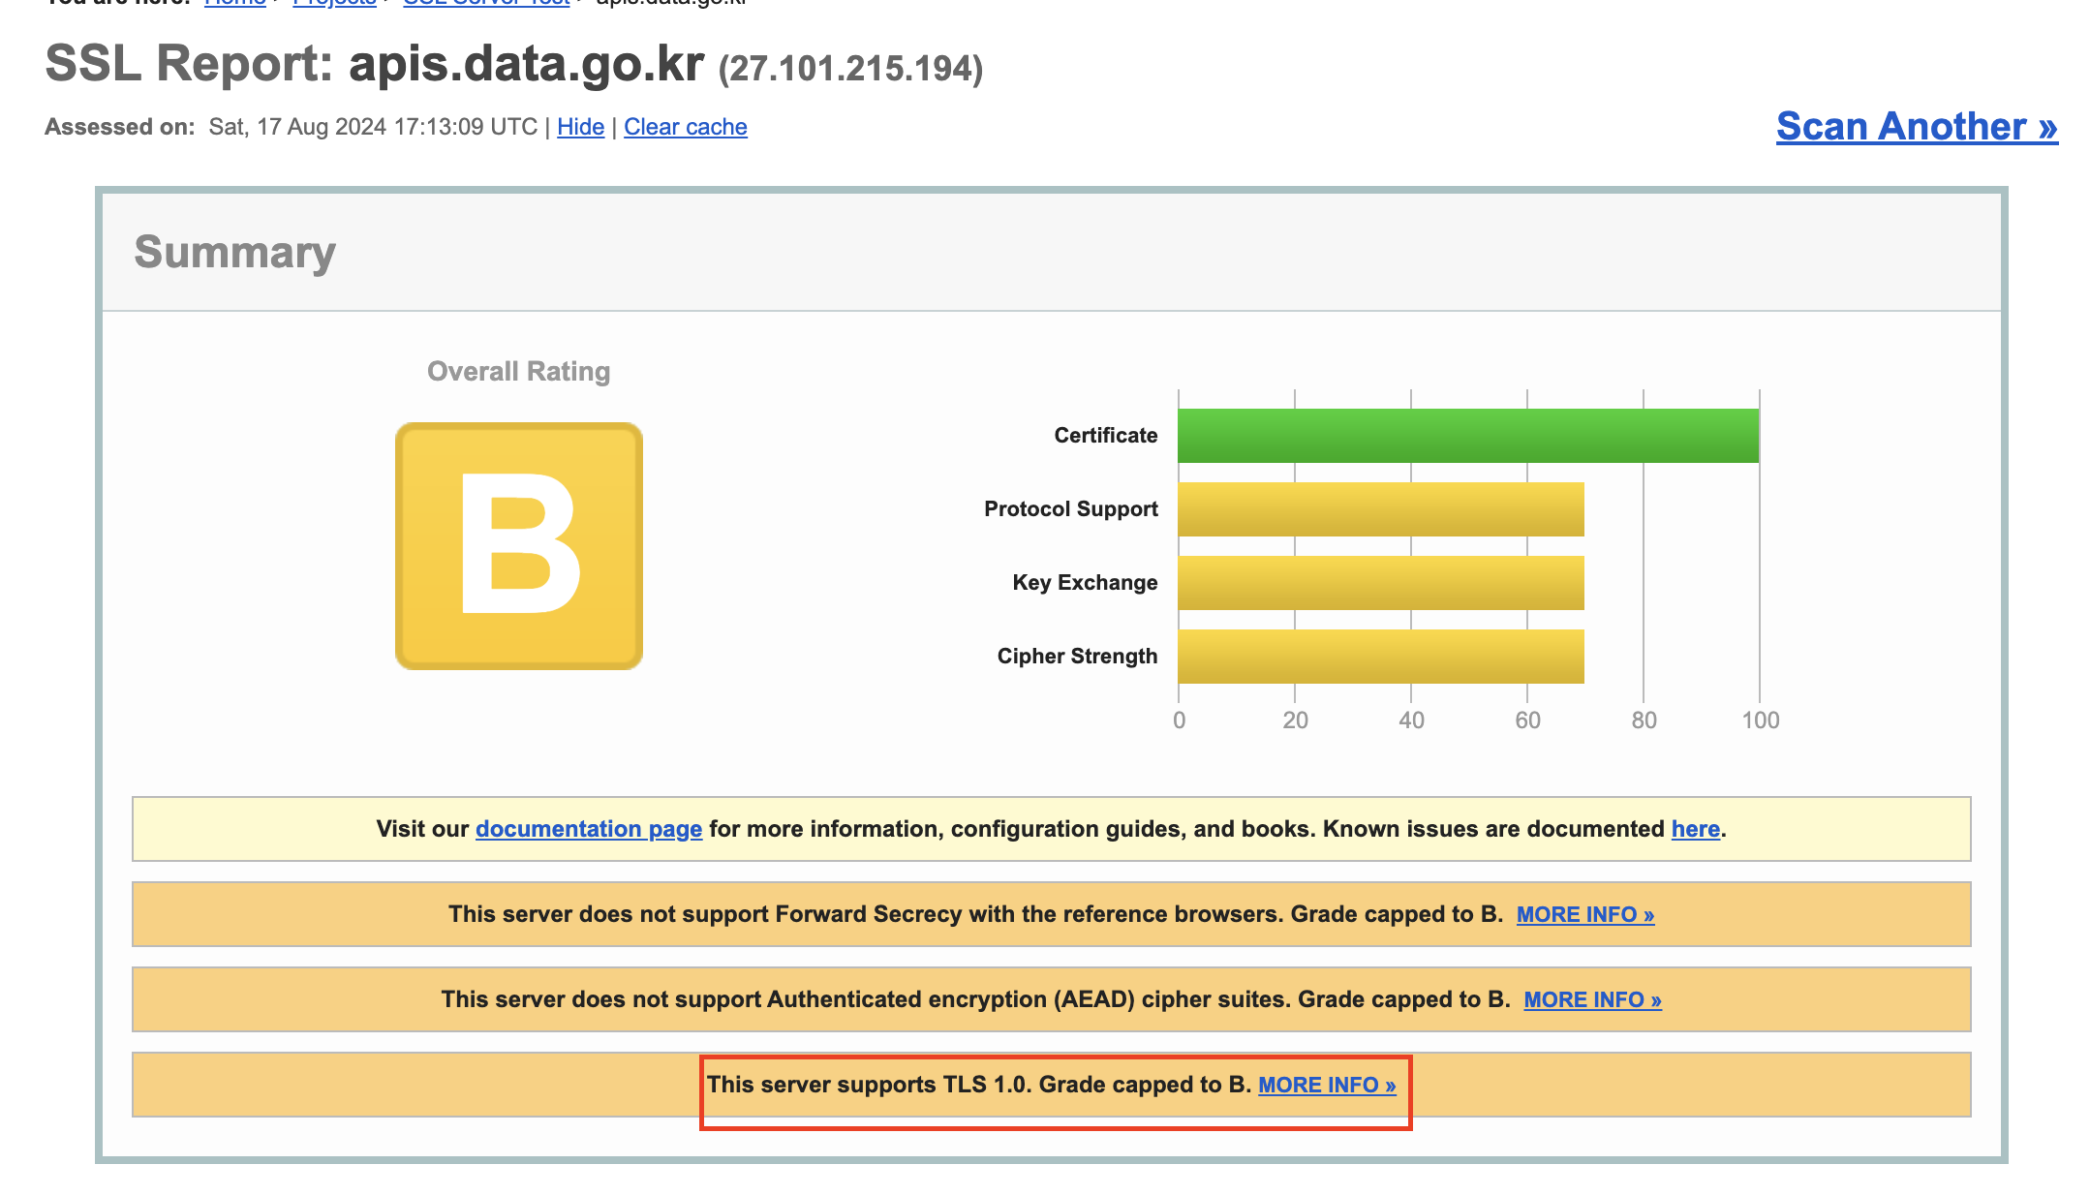
Task: Hide the assessment via Hide link
Action: click(580, 127)
